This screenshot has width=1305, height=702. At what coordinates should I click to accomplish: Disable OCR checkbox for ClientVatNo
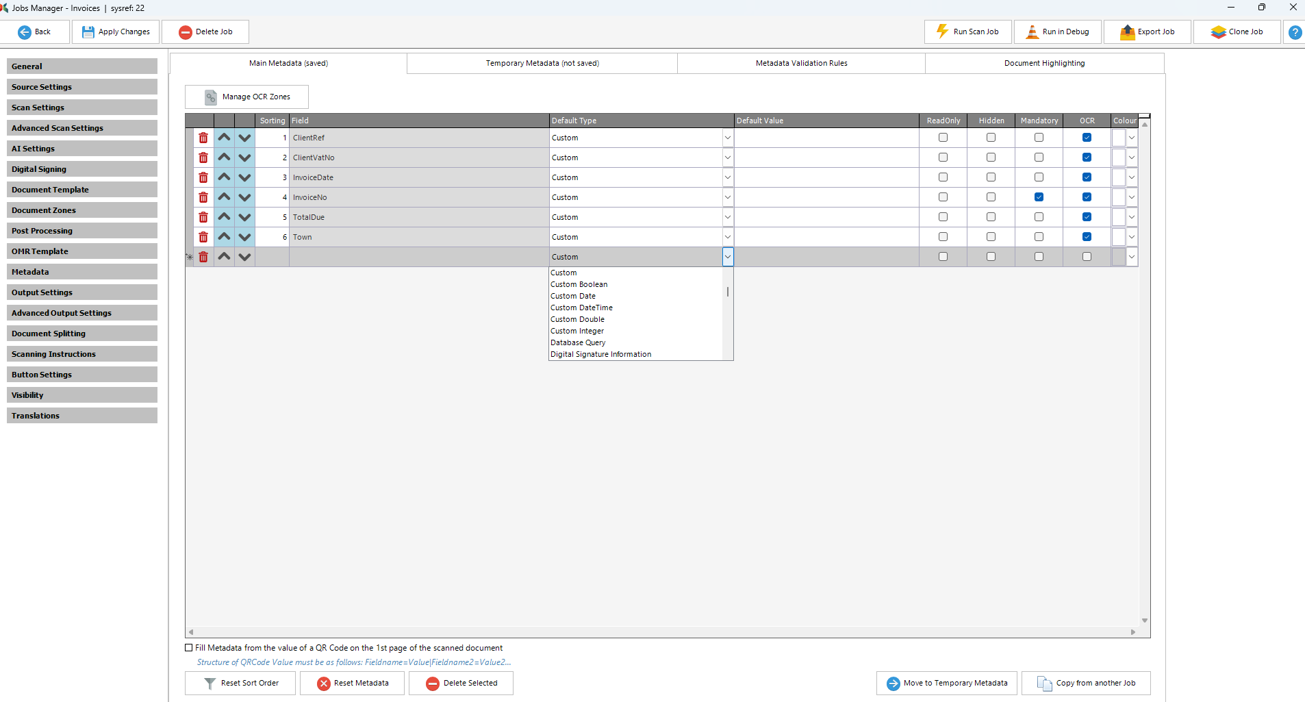1087,158
